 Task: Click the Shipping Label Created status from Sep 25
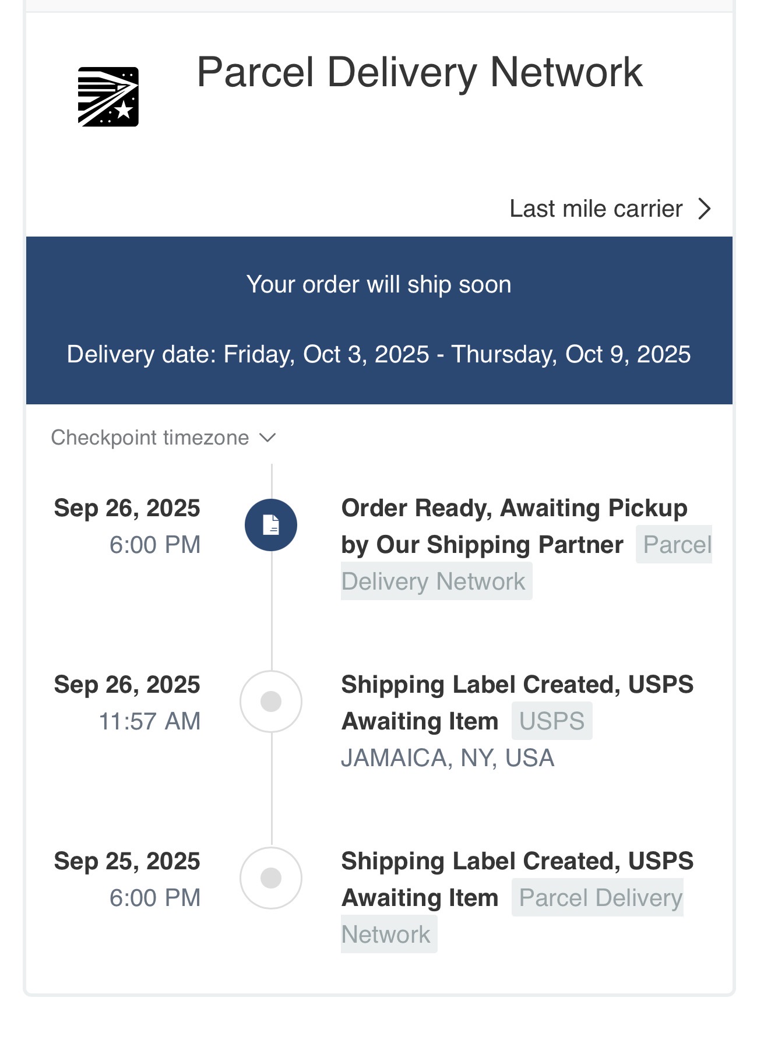[517, 862]
